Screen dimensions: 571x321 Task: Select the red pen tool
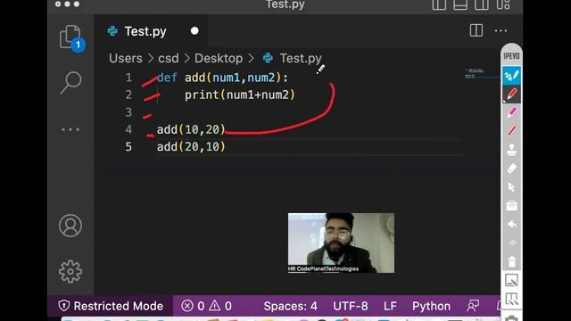click(x=511, y=95)
